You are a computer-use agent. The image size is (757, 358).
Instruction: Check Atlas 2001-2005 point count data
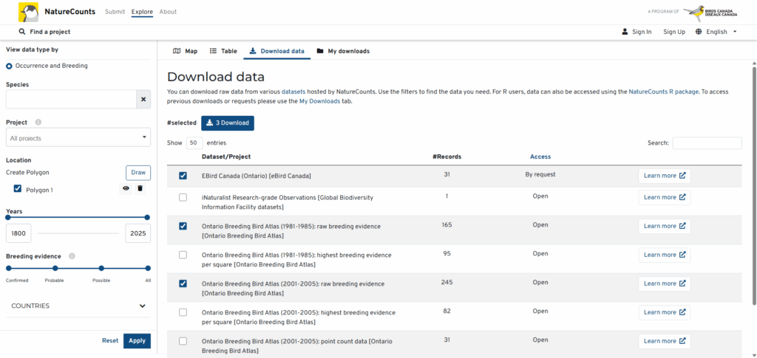click(x=183, y=341)
